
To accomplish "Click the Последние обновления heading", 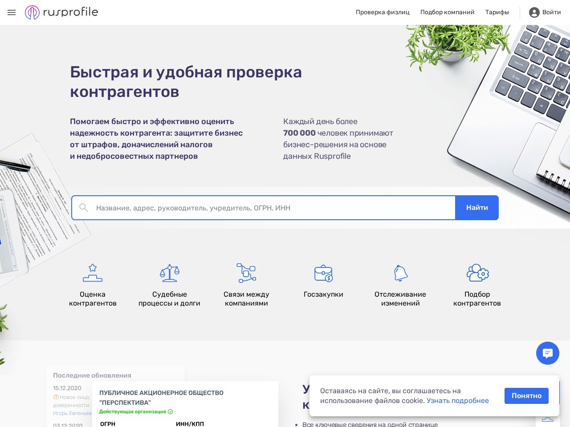I will [x=92, y=375].
